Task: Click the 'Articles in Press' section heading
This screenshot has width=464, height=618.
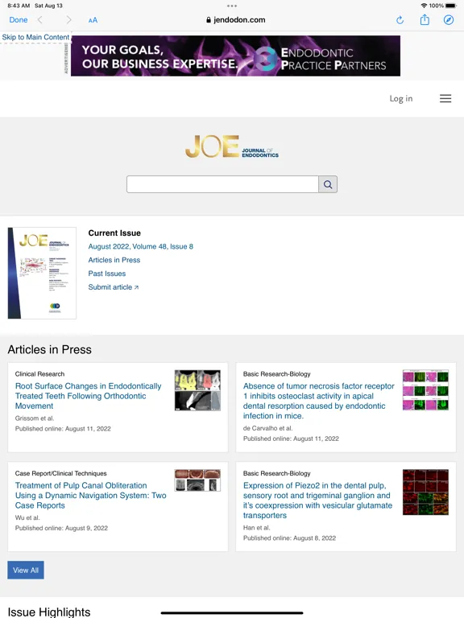Action: [x=50, y=349]
